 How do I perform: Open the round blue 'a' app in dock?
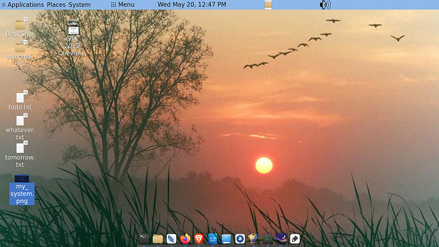(x=240, y=239)
